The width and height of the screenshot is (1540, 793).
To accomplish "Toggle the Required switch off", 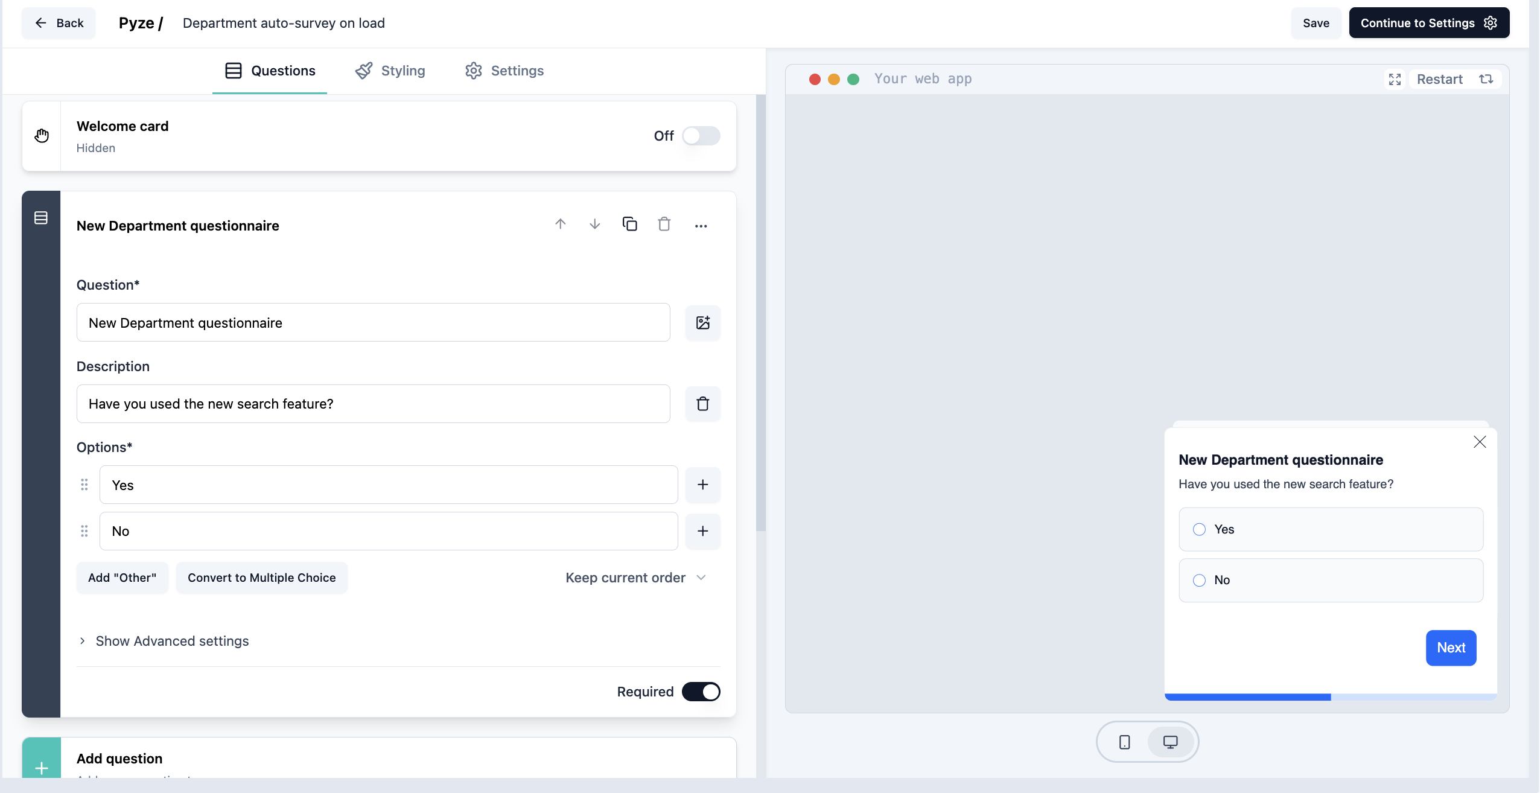I will [x=701, y=692].
